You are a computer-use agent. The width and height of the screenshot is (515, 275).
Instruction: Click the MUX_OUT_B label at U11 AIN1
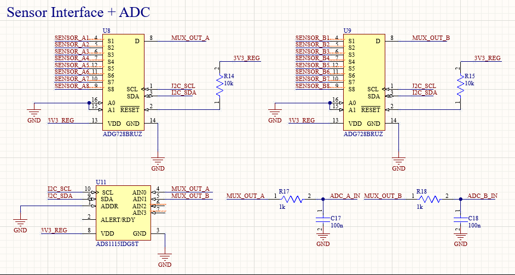point(190,196)
